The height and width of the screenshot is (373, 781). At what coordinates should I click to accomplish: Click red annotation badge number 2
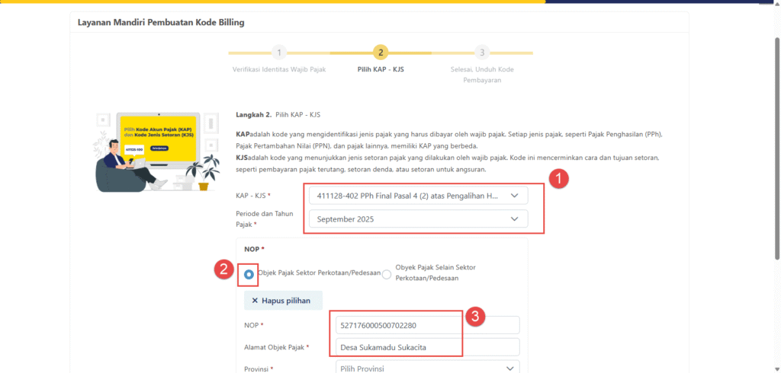point(223,269)
